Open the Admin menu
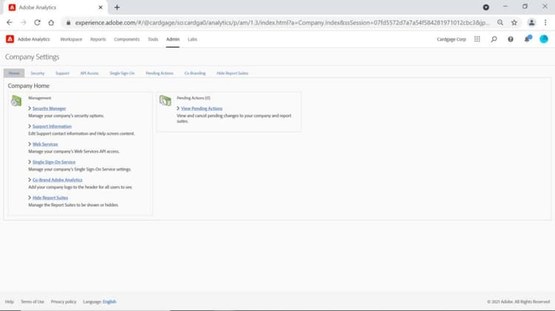This screenshot has width=555, height=311. pos(172,39)
